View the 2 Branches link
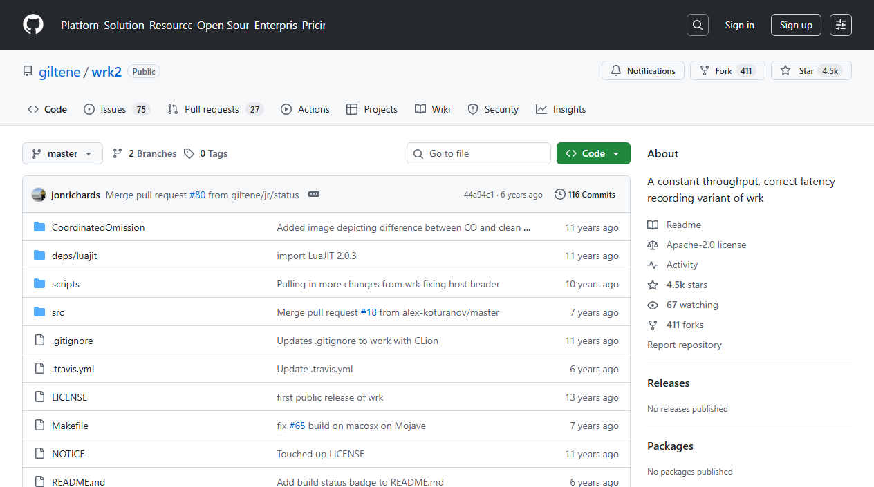The height and width of the screenshot is (487, 874). 145,153
